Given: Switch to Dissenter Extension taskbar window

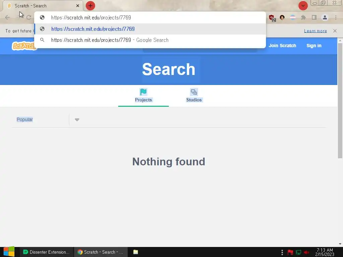Looking at the screenshot, I should pos(46,252).
